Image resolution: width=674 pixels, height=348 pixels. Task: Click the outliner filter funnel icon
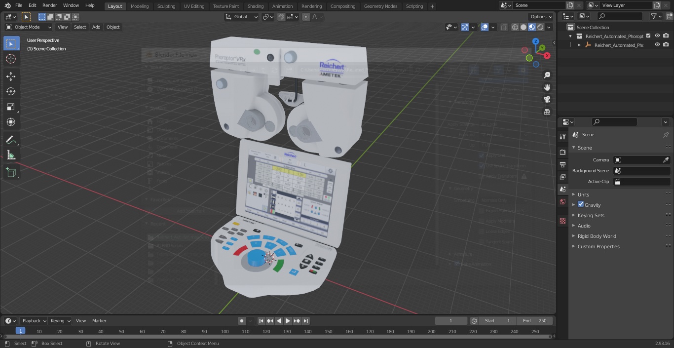click(654, 16)
